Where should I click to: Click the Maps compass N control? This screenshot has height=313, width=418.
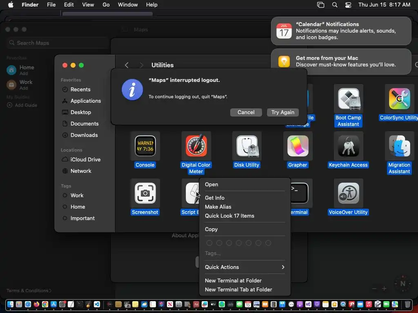tap(403, 284)
